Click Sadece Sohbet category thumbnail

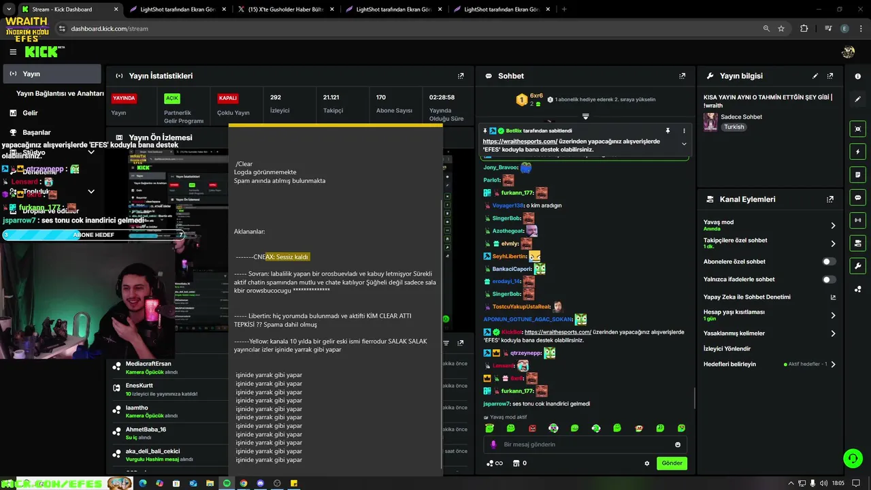[710, 122]
